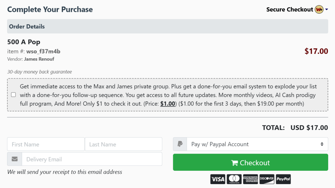Focus the First Name field

point(46,144)
